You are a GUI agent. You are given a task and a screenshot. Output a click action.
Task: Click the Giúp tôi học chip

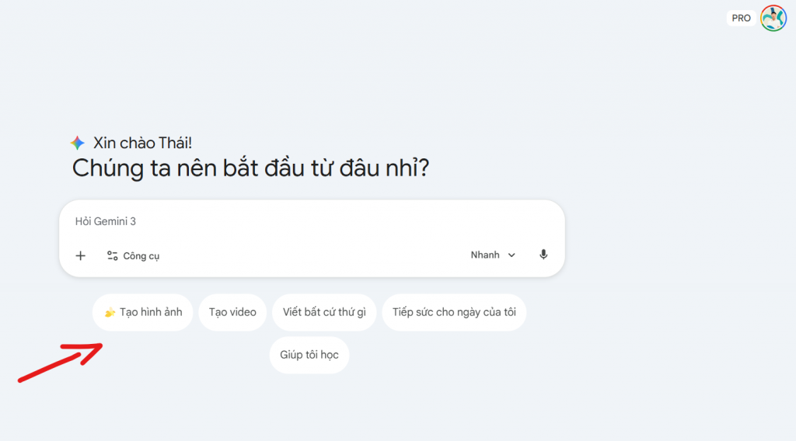(309, 355)
